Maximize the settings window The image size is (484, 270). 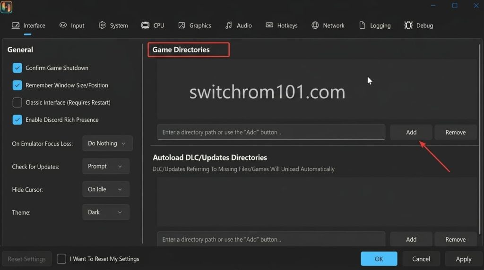tap(455, 6)
